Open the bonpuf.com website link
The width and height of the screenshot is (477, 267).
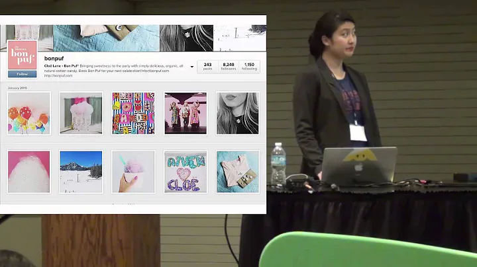point(58,75)
